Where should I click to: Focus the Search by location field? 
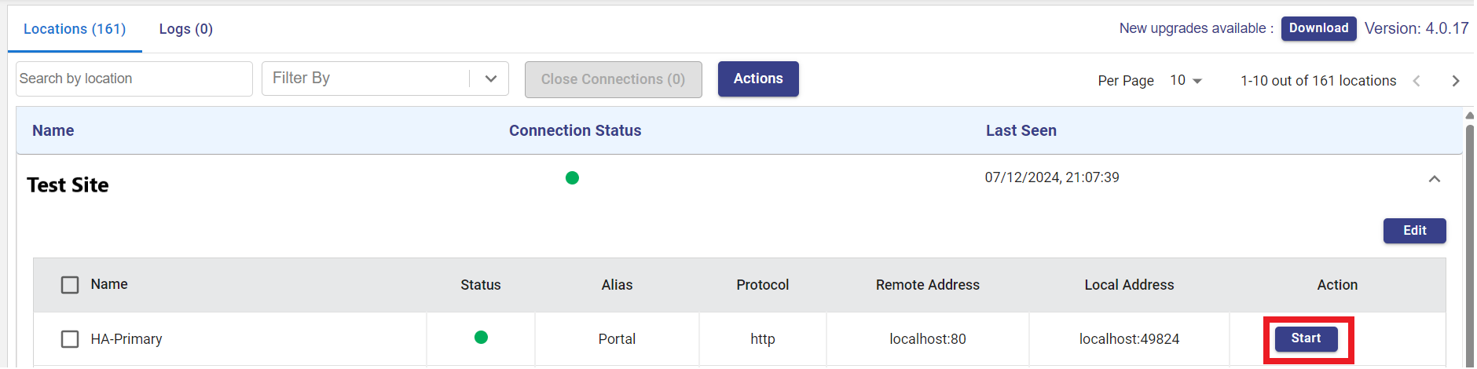point(134,79)
